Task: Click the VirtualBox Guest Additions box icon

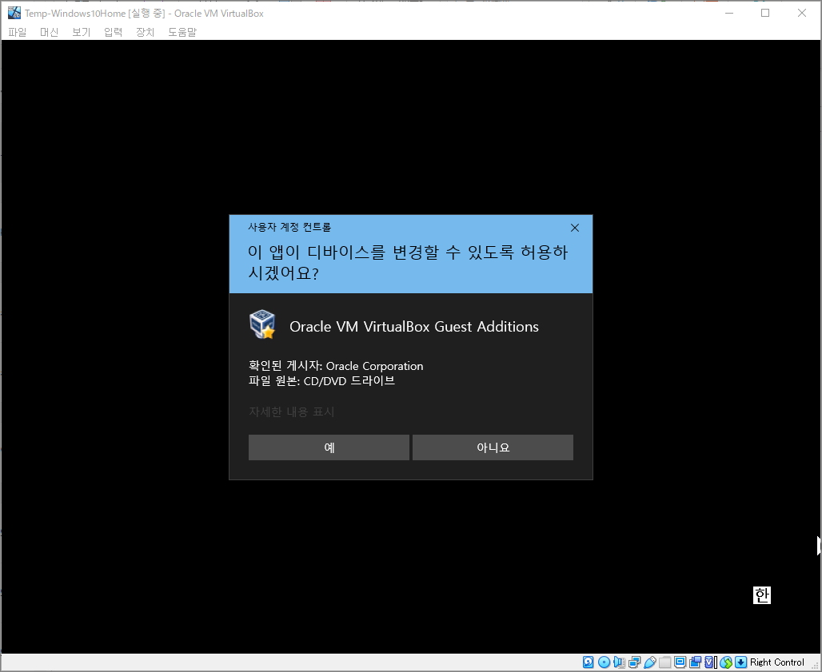Action: 262,324
